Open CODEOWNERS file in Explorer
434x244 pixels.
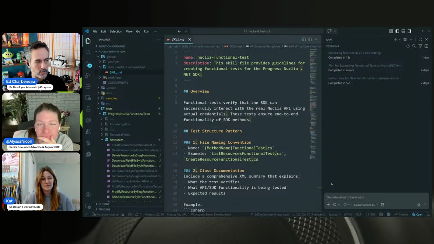(118, 83)
